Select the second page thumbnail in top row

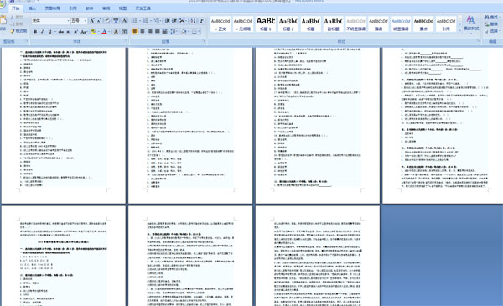click(190, 125)
